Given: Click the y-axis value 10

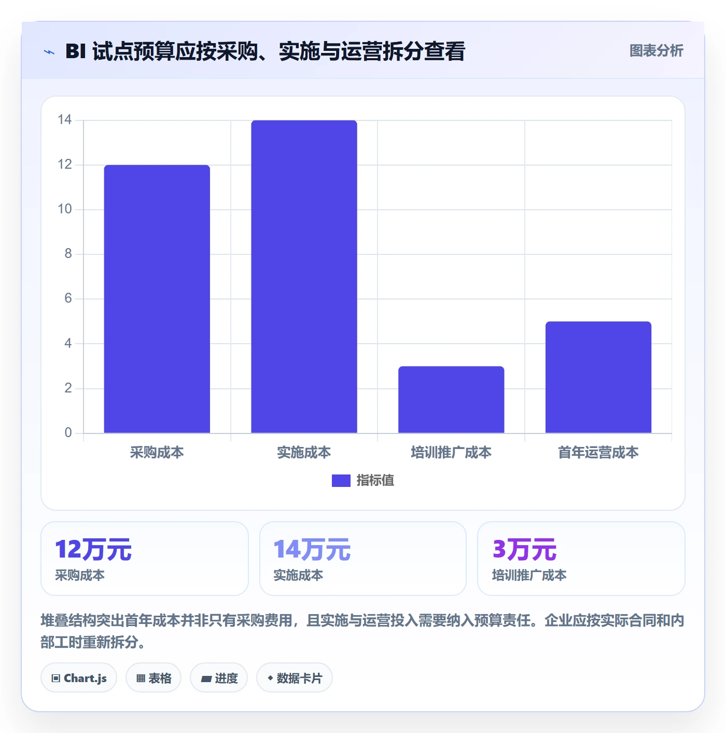Looking at the screenshot, I should point(65,209).
